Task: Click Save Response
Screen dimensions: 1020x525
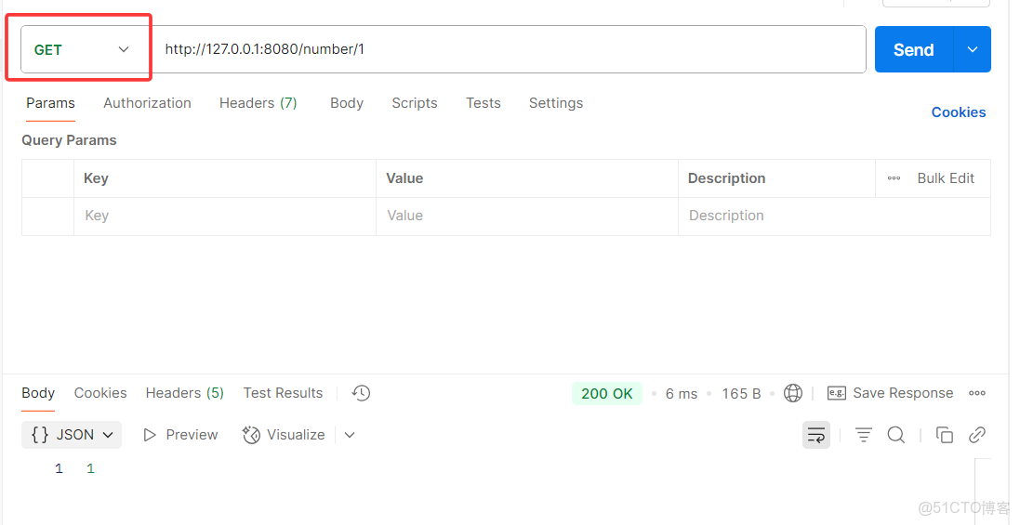Action: tap(891, 393)
